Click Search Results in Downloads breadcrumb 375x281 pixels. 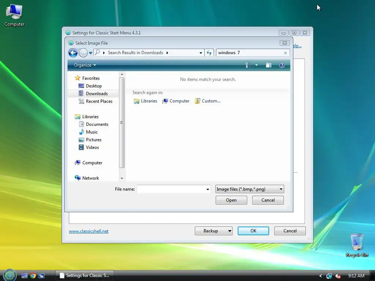click(x=135, y=53)
